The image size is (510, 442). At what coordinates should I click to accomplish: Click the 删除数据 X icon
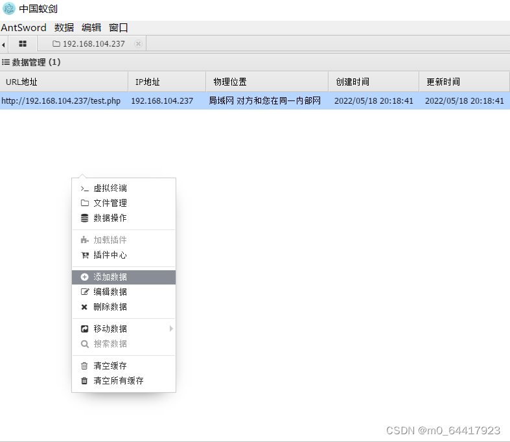pyautogui.click(x=84, y=307)
